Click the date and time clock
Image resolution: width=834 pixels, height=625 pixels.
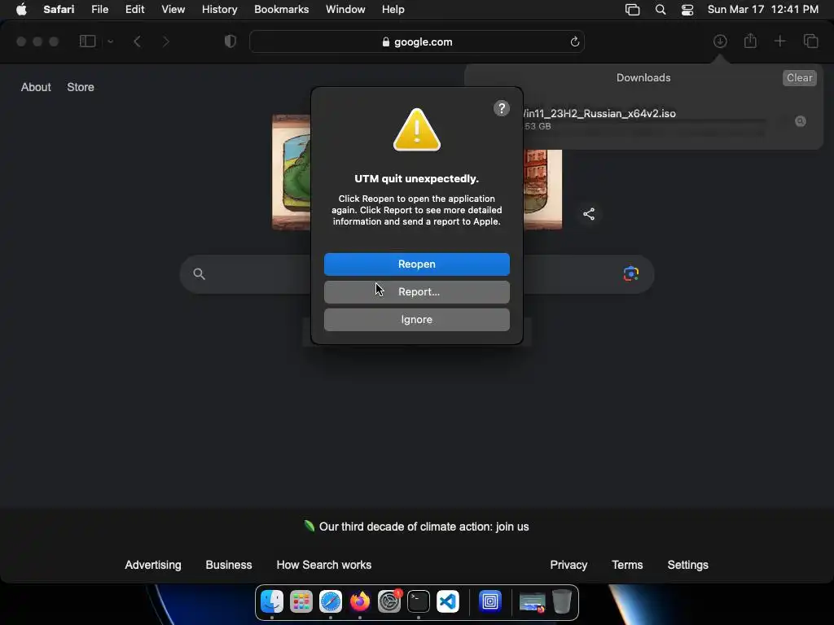[x=762, y=10]
